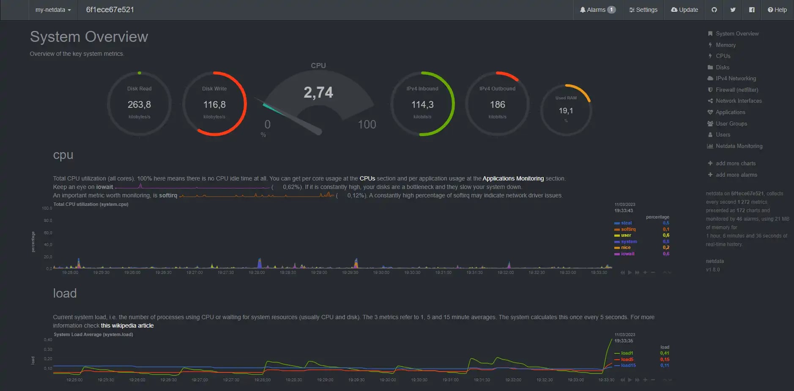Viewport: 794px width, 391px height.
Task: Open the my-netdata dropdown menu
Action: pyautogui.click(x=53, y=10)
